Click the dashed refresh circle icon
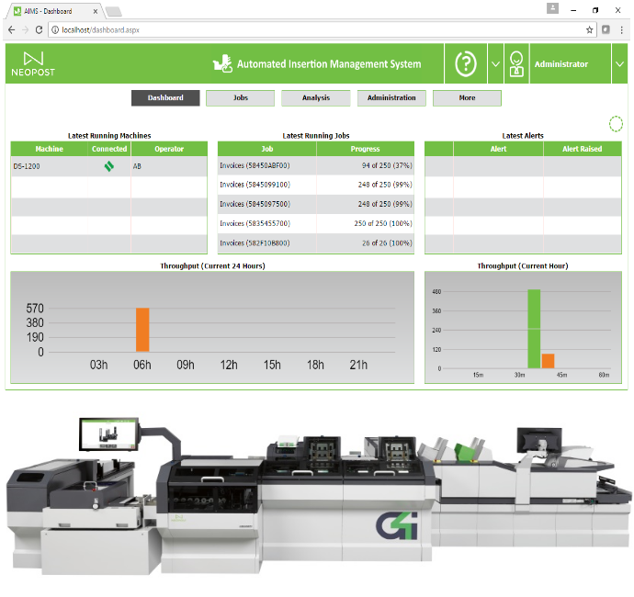This screenshot has height=597, width=634. click(617, 124)
